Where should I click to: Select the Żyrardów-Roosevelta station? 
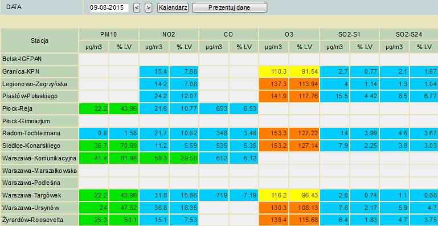pos(39,220)
